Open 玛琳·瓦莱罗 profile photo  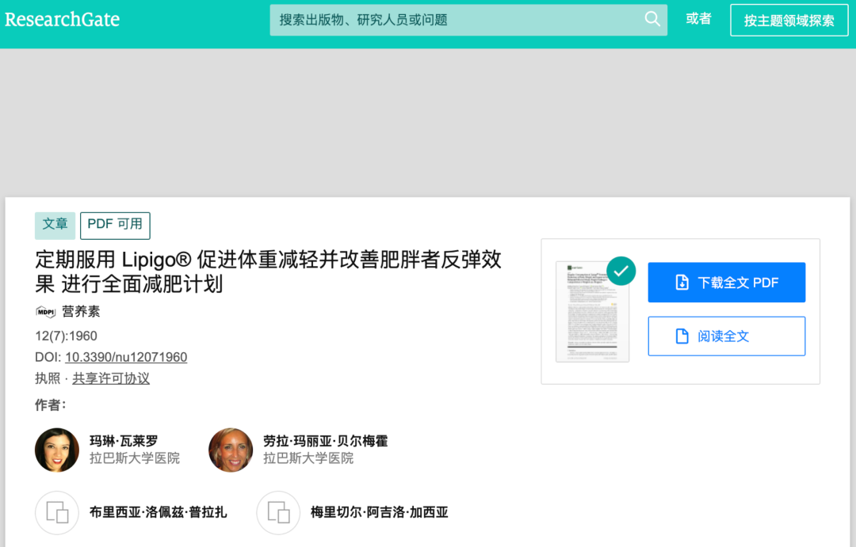point(57,450)
